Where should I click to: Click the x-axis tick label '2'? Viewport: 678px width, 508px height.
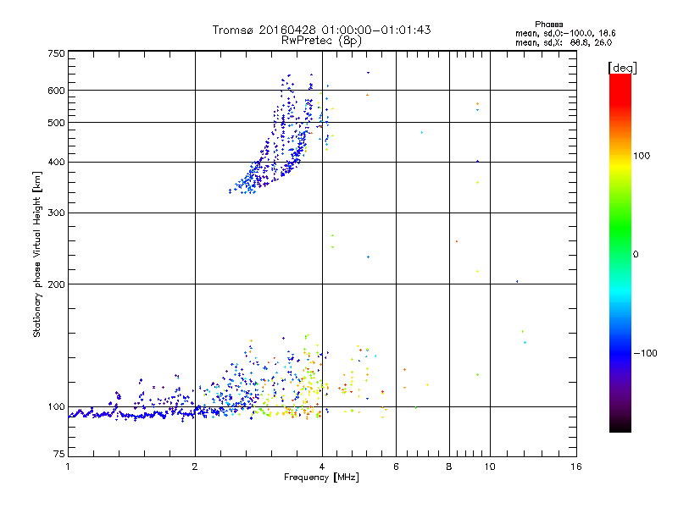(195, 467)
